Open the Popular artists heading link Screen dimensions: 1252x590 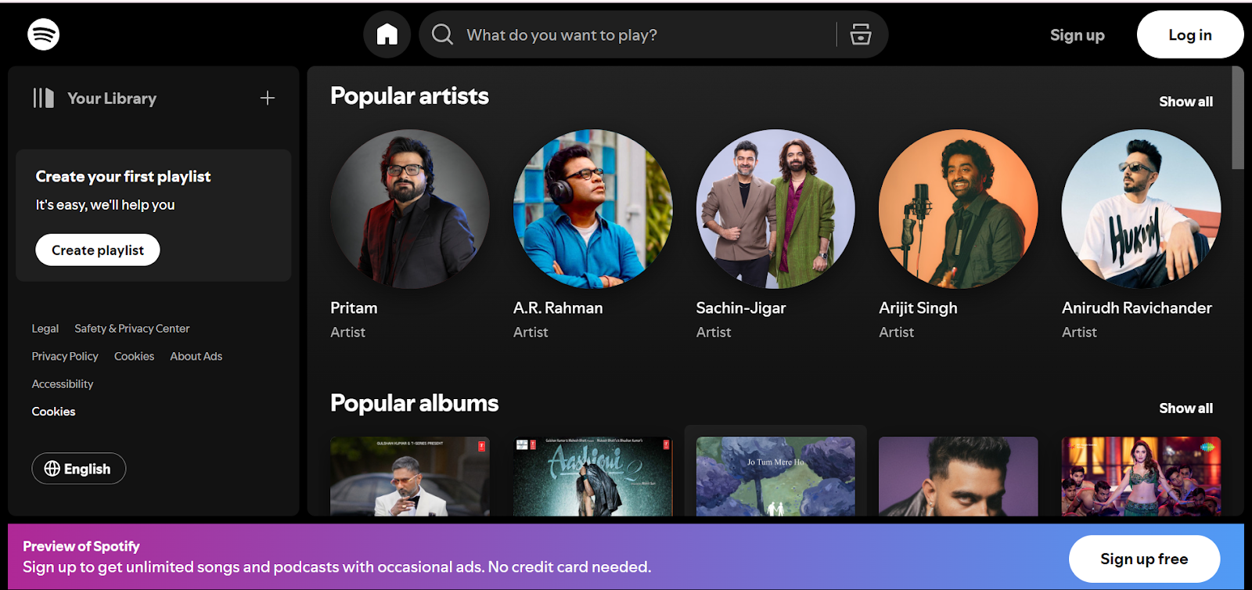pos(409,96)
